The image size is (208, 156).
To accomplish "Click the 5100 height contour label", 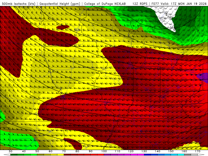I will (172, 48).
